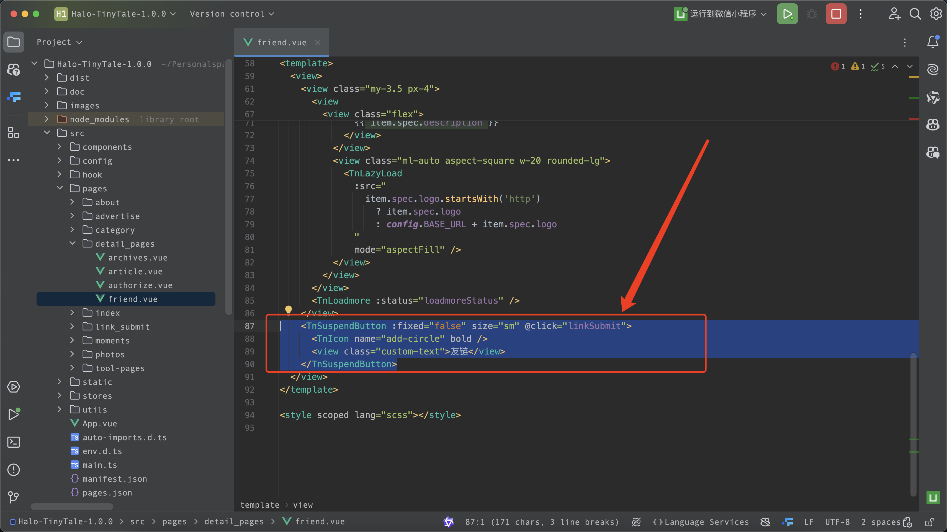Toggle read-only lock icon in status bar
This screenshot has height=532, width=947.
930,522
